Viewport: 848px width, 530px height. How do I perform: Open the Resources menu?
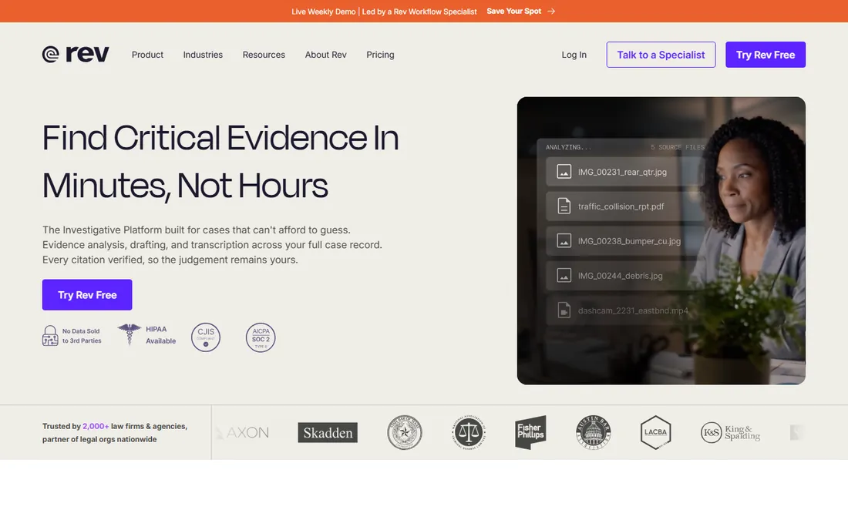tap(264, 55)
